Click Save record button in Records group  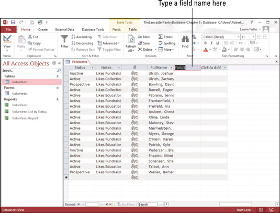click(144, 43)
